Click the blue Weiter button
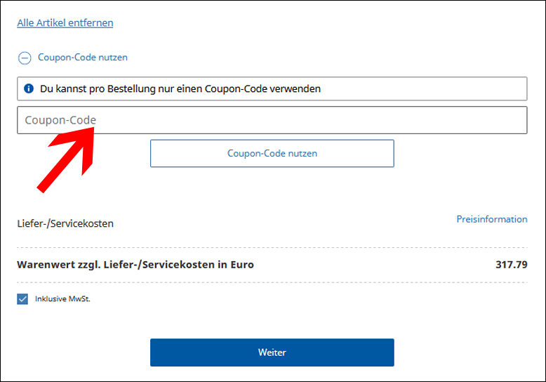The image size is (546, 382). (x=272, y=353)
